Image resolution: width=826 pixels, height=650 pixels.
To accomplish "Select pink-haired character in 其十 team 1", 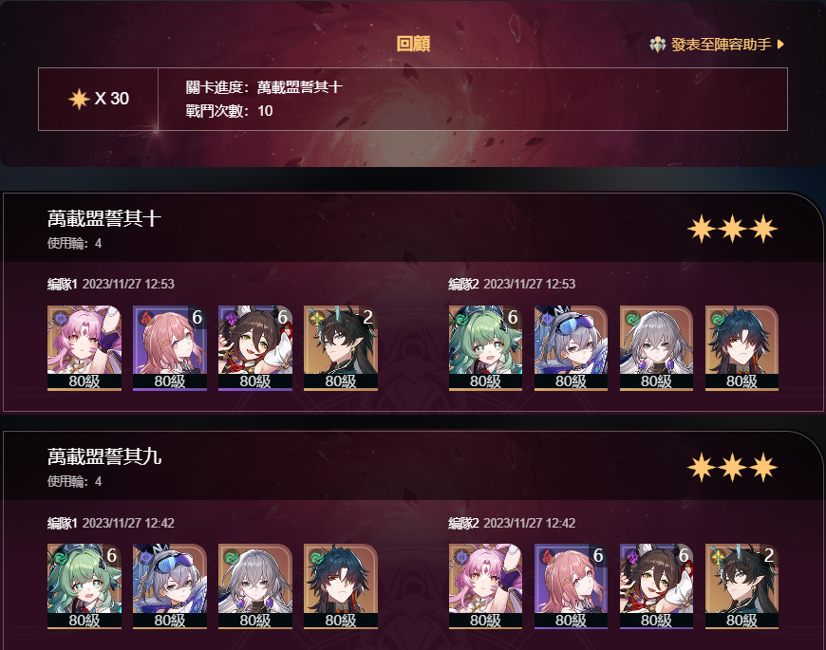I will tap(84, 348).
